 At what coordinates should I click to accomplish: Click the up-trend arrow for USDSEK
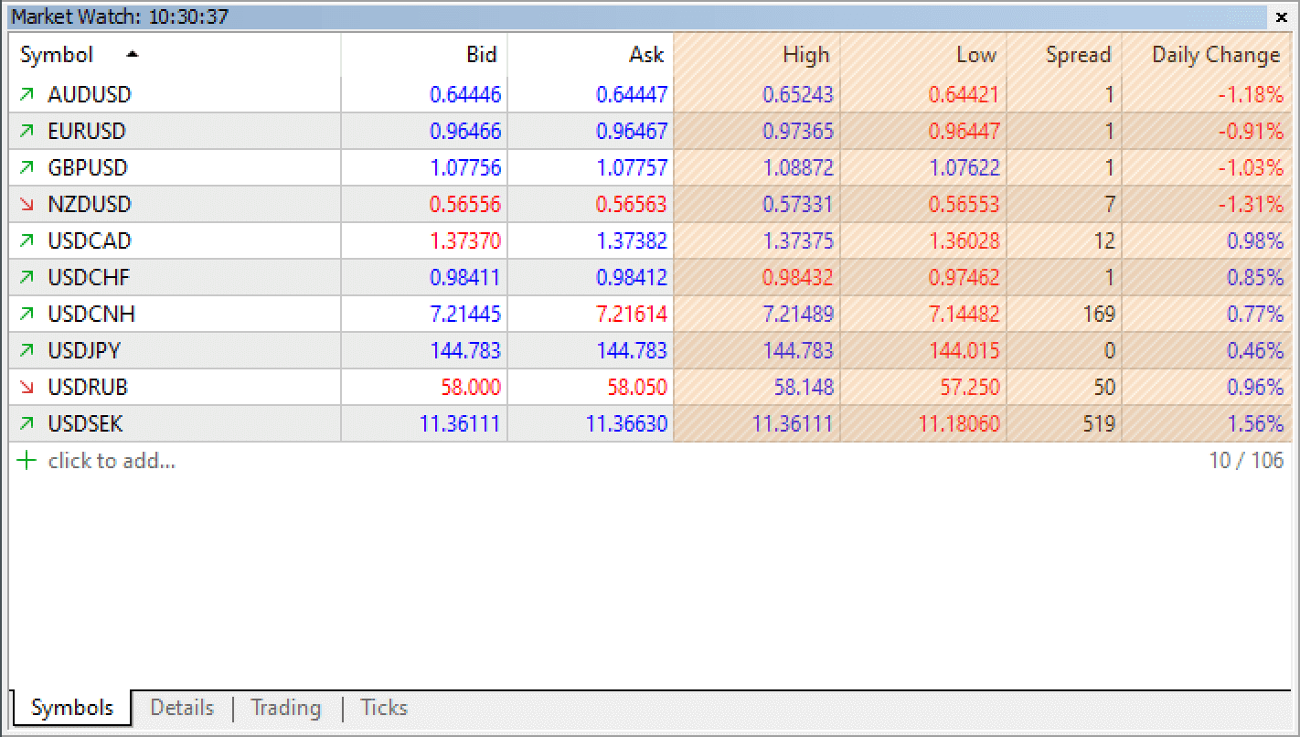tap(27, 423)
